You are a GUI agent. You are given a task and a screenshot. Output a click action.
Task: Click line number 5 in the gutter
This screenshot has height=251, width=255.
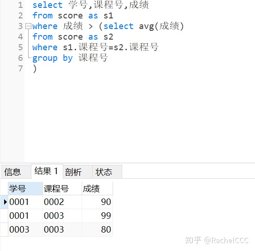[20, 47]
